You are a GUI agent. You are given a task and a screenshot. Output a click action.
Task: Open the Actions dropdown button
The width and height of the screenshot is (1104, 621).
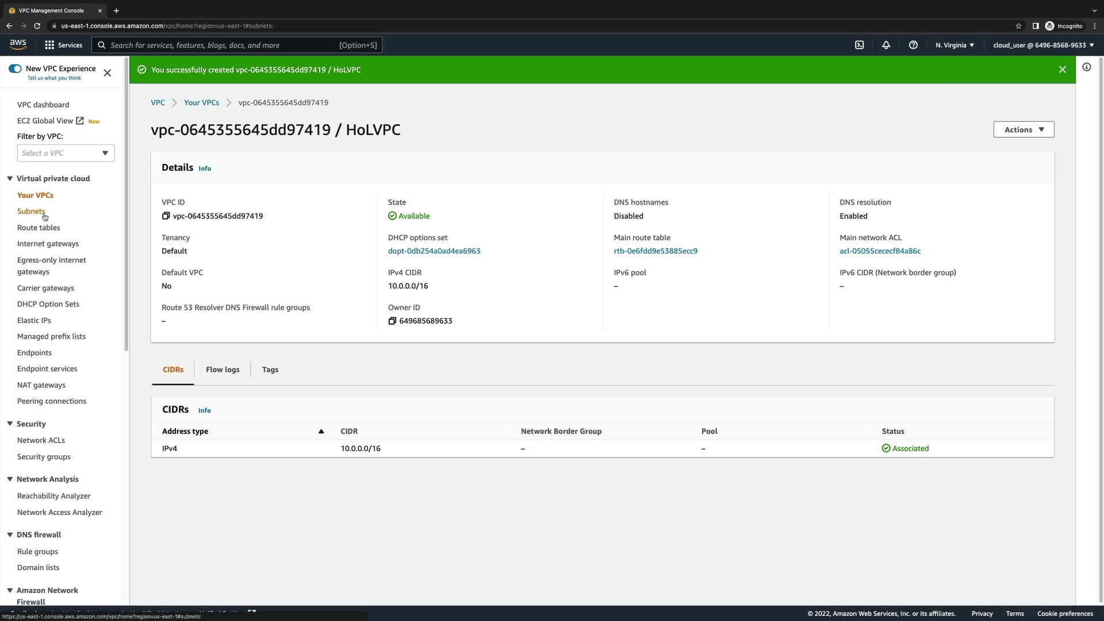point(1023,129)
